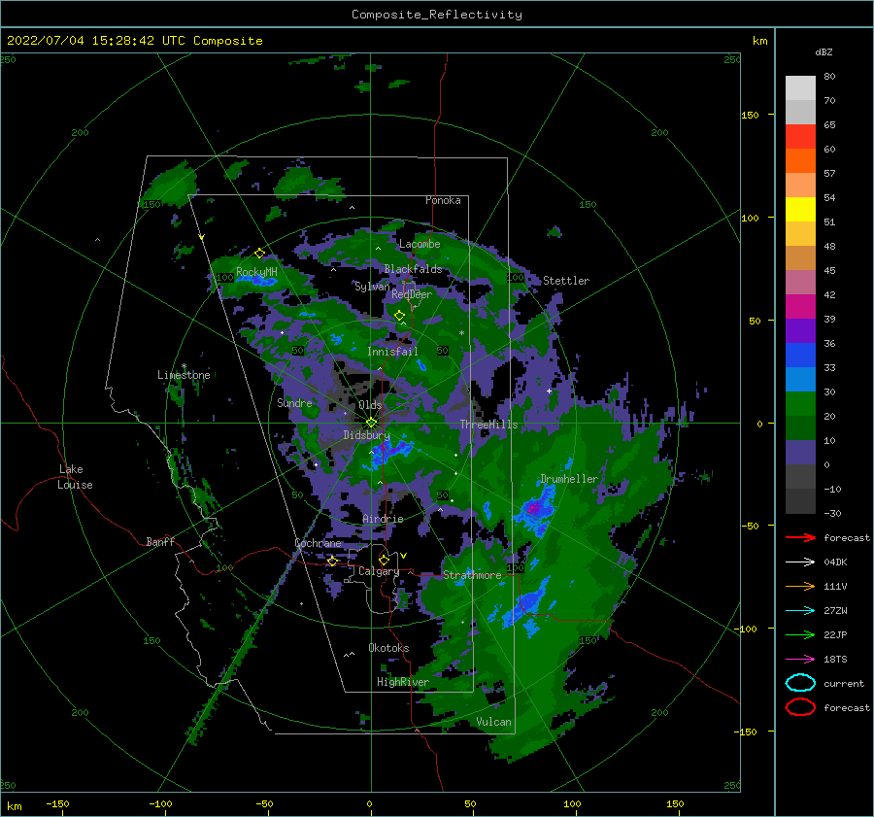Click the Cochrane label
This screenshot has height=817, width=874.
(x=318, y=543)
